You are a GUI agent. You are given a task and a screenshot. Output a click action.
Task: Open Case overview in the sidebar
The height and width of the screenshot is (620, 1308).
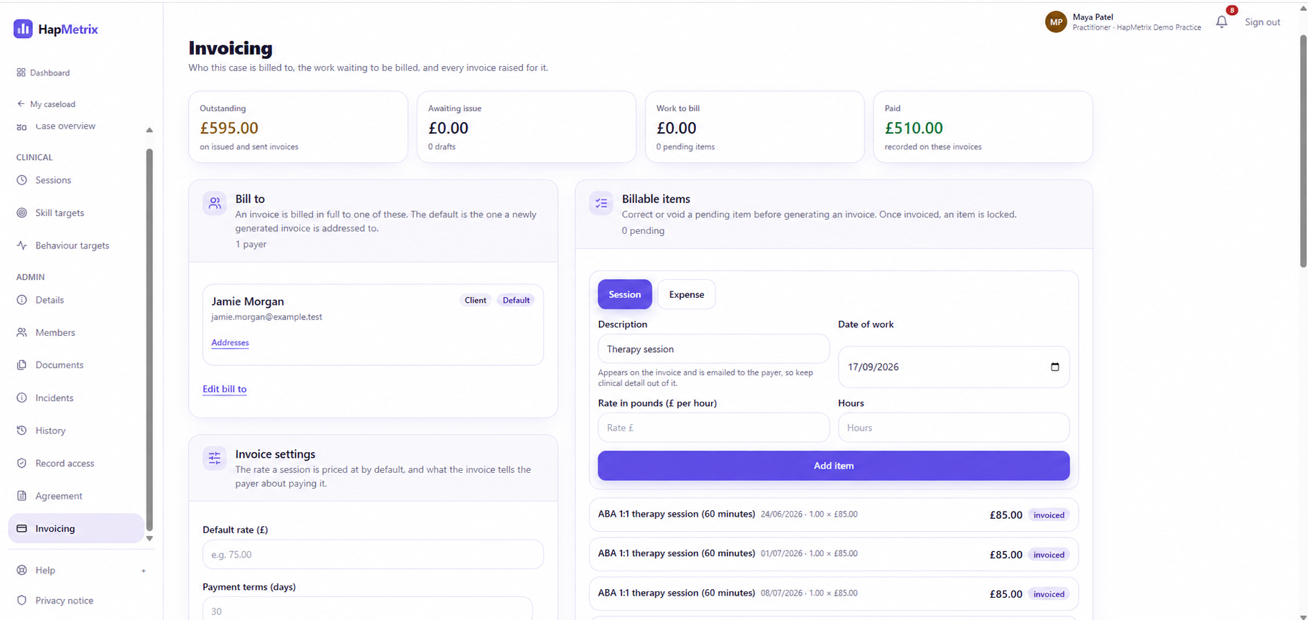click(x=65, y=126)
